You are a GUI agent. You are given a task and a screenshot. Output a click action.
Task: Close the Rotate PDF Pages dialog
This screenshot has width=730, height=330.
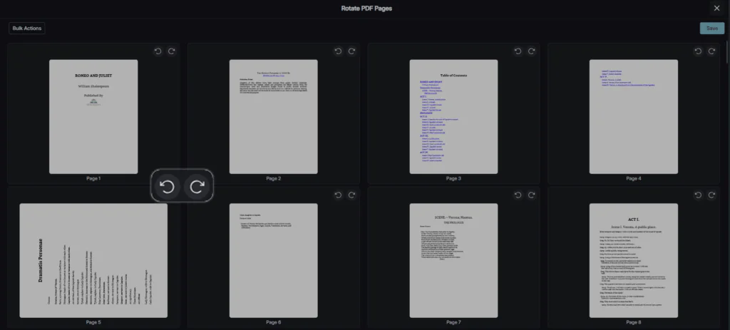click(716, 8)
